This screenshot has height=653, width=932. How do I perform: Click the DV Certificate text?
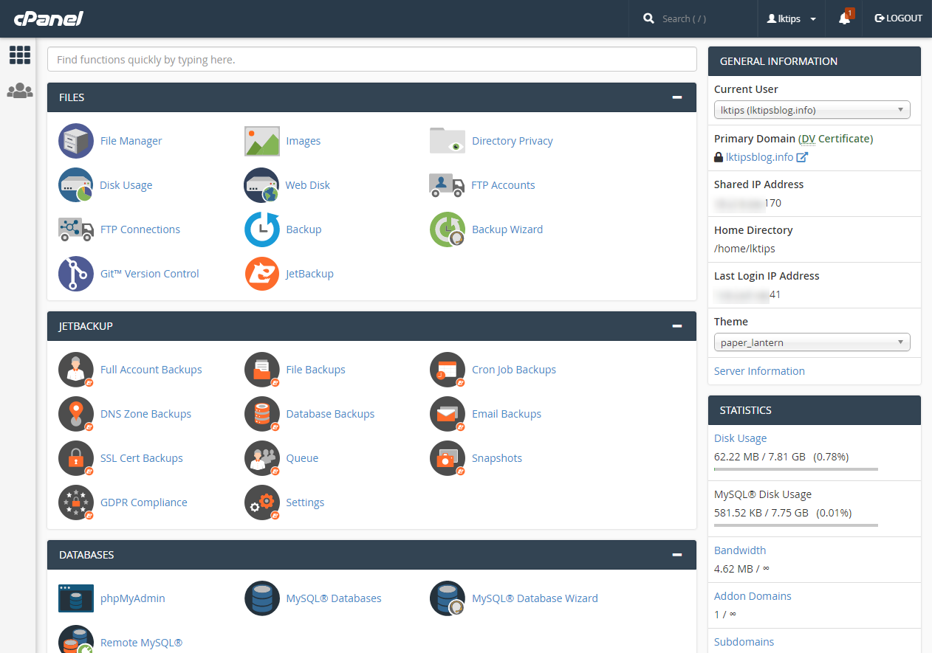835,139
